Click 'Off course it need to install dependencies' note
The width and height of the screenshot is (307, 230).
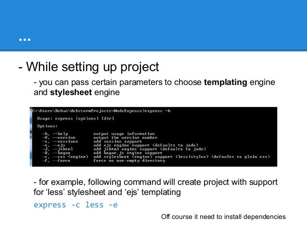[x=223, y=217]
